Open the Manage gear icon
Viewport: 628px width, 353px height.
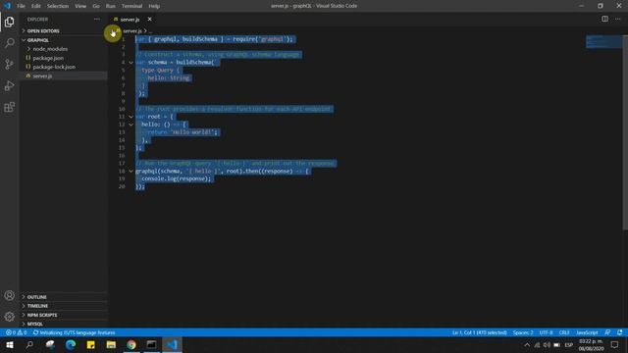9,317
